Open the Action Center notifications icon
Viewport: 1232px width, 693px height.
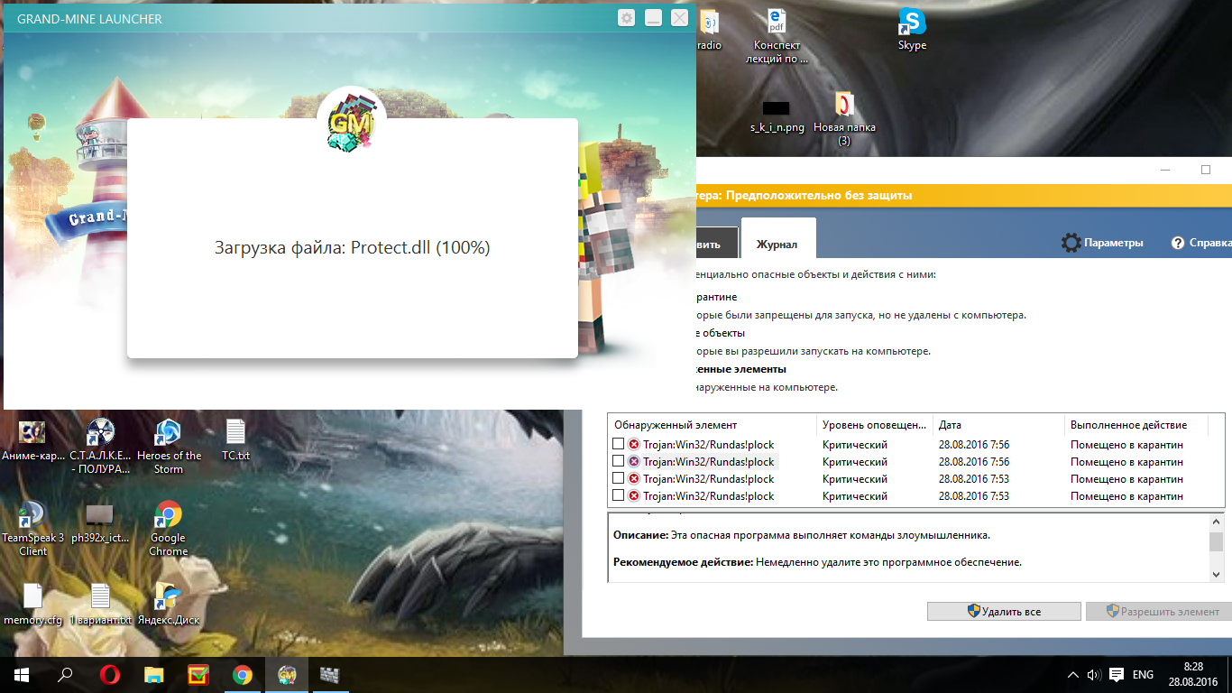point(1117,675)
